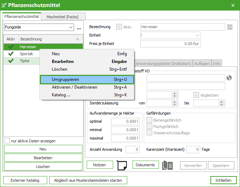Click the empty text field below the globe row

click(x=186, y=86)
